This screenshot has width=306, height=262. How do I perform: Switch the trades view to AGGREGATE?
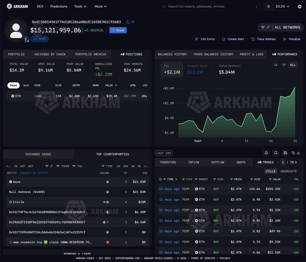(288, 171)
